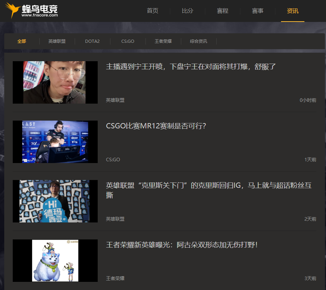Switch to the 赛事 events page

(x=258, y=11)
